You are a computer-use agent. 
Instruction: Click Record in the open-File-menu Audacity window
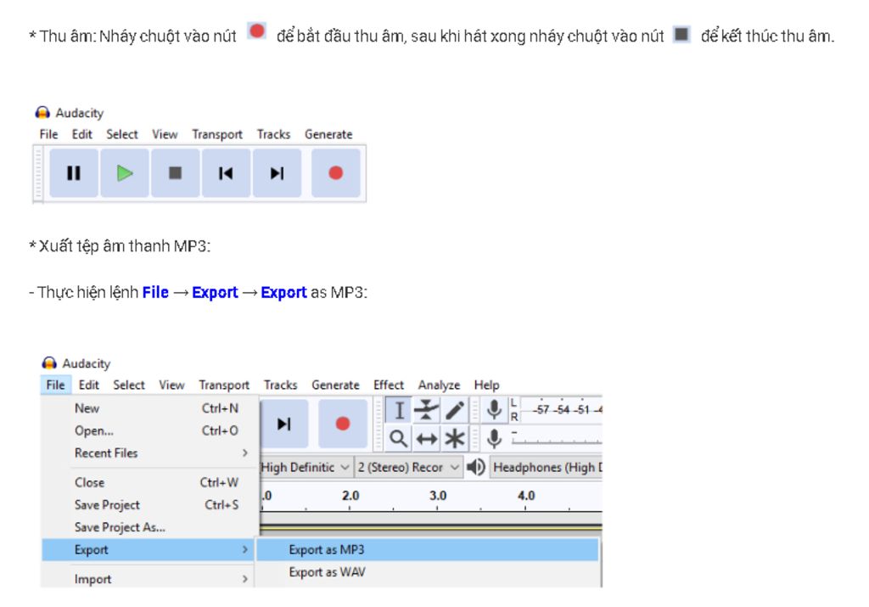343,424
